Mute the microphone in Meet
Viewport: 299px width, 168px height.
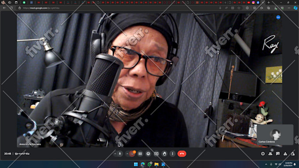(120, 154)
